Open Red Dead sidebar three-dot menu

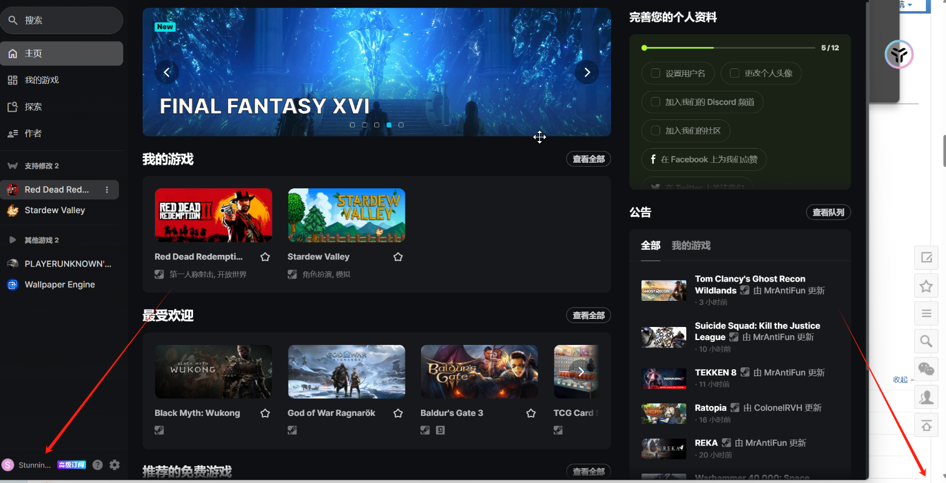click(x=107, y=190)
